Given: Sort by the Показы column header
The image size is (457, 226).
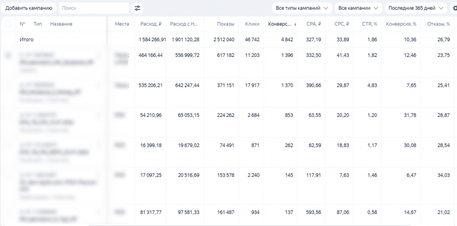Looking at the screenshot, I should 225,24.
